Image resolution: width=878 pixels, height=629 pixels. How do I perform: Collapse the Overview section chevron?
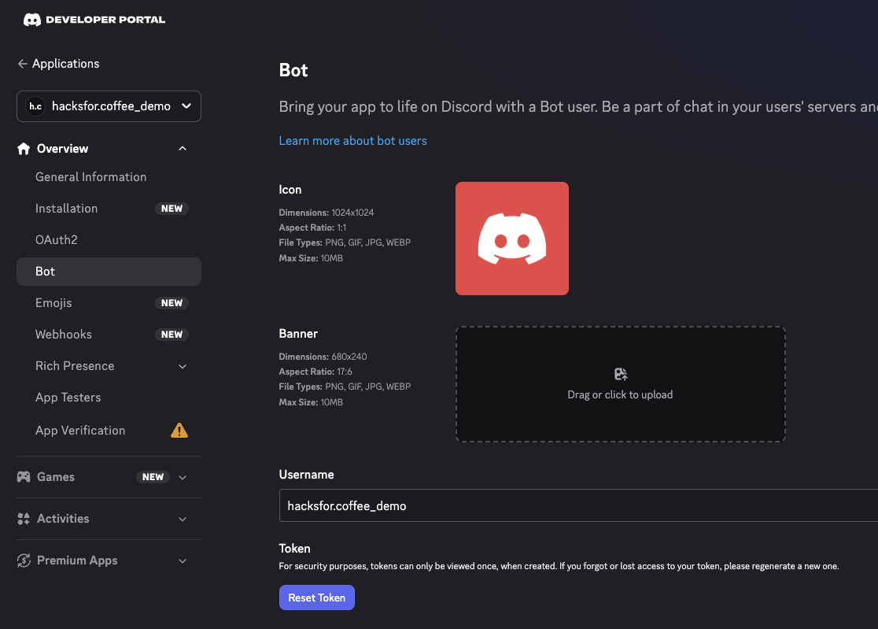click(x=183, y=149)
